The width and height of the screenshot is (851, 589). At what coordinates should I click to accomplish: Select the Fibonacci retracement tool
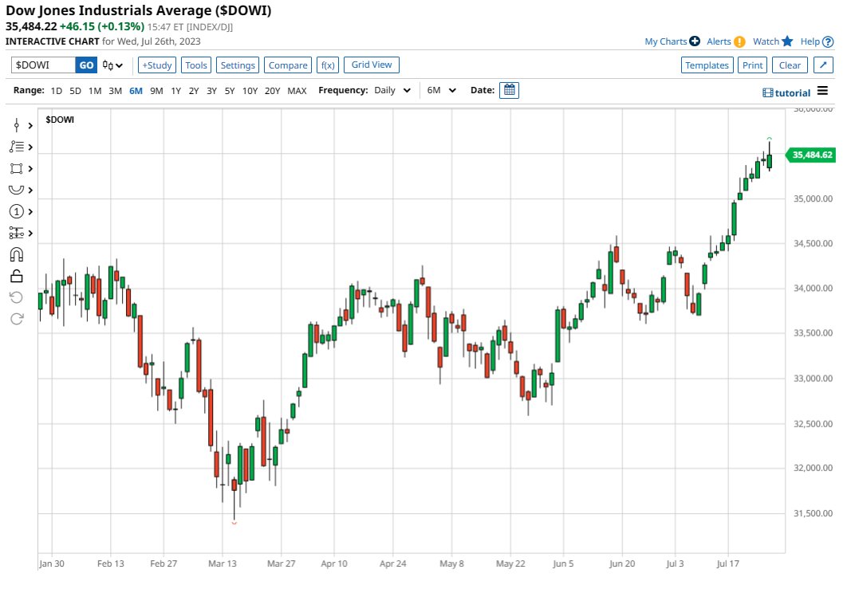click(16, 234)
